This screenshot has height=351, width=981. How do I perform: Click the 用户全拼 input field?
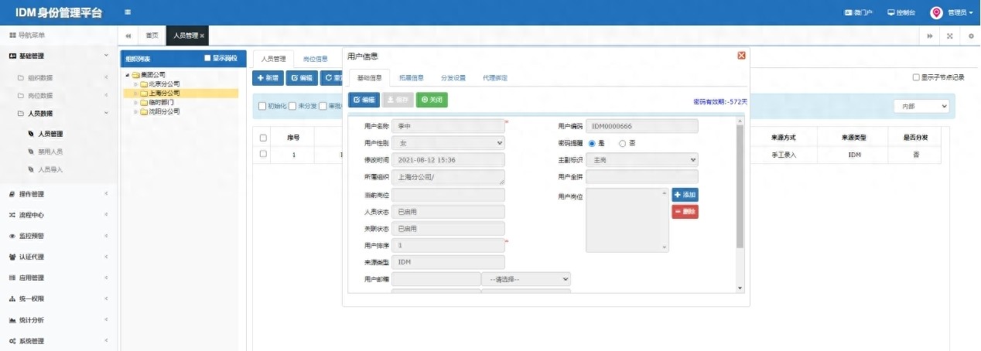(642, 177)
